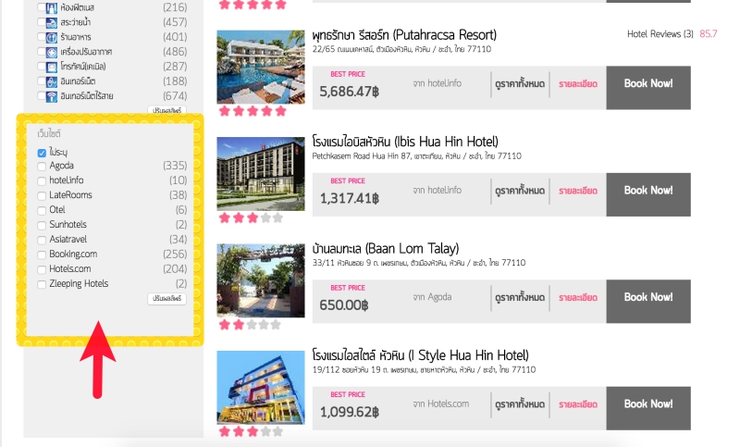Click the internet amenity icon
The image size is (740, 447).
point(52,81)
